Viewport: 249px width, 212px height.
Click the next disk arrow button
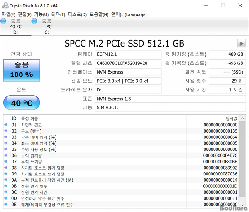(241, 44)
